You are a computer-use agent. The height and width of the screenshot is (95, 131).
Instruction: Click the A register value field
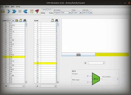tap(49, 86)
